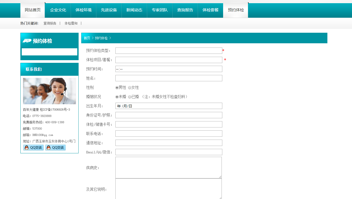This screenshot has height=199, width=352.
Task: Focus the 预约体检类型 input field
Action: 169,51
